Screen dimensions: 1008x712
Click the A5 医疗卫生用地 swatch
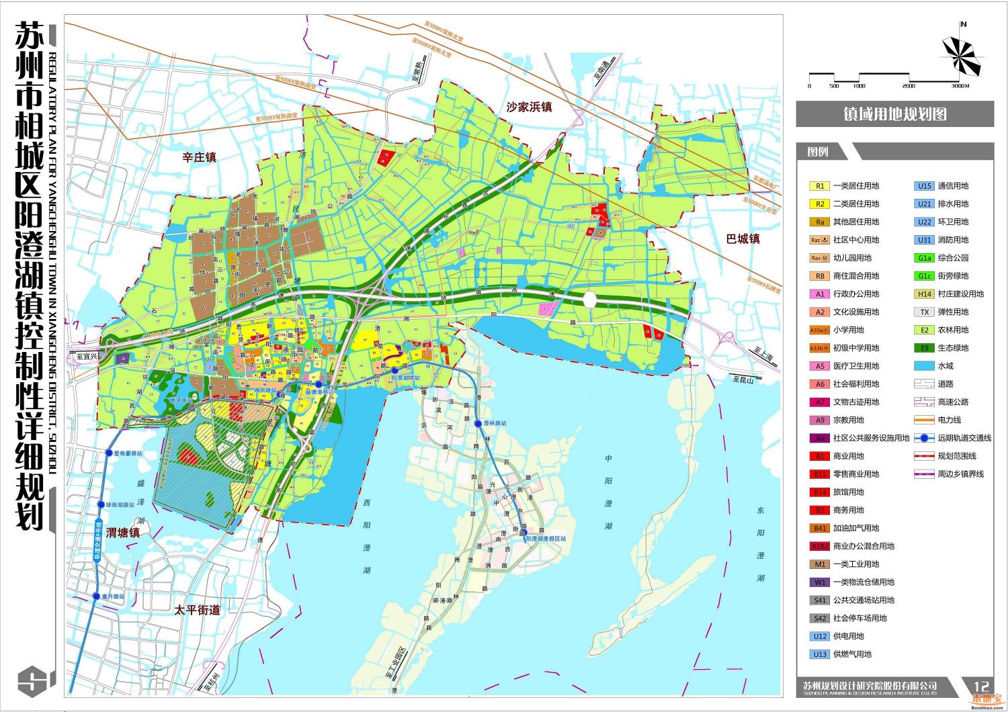(820, 366)
